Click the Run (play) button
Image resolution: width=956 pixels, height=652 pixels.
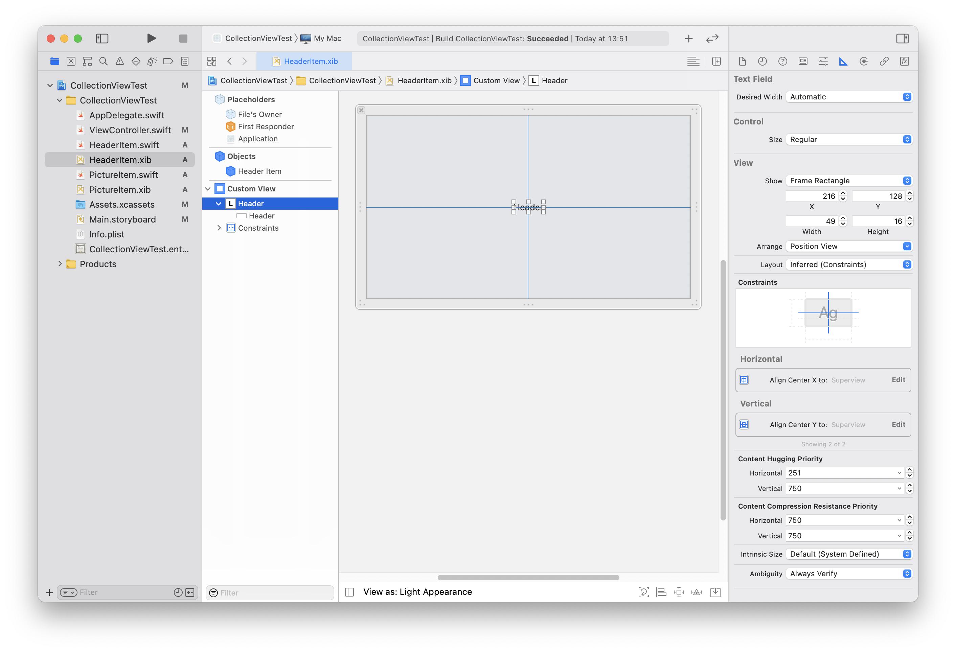point(151,38)
